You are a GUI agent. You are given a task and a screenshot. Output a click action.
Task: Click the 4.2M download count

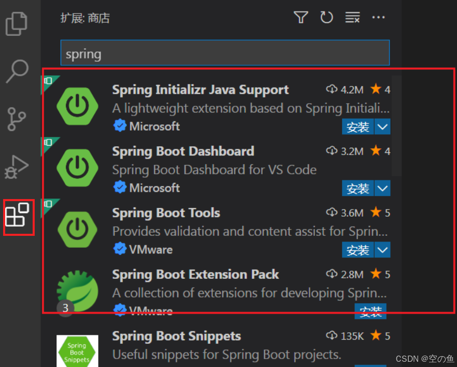pos(345,90)
